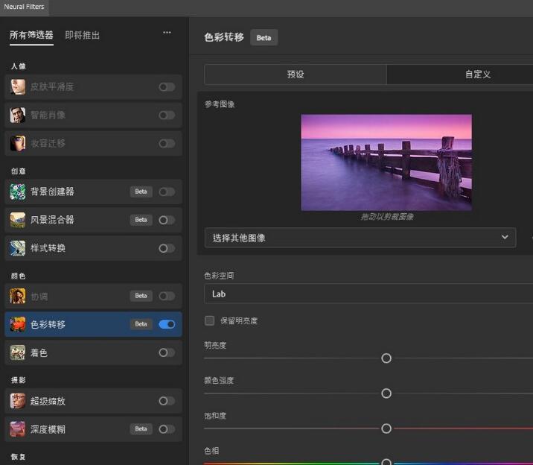Check the 保留明亮度 checkbox

point(210,320)
